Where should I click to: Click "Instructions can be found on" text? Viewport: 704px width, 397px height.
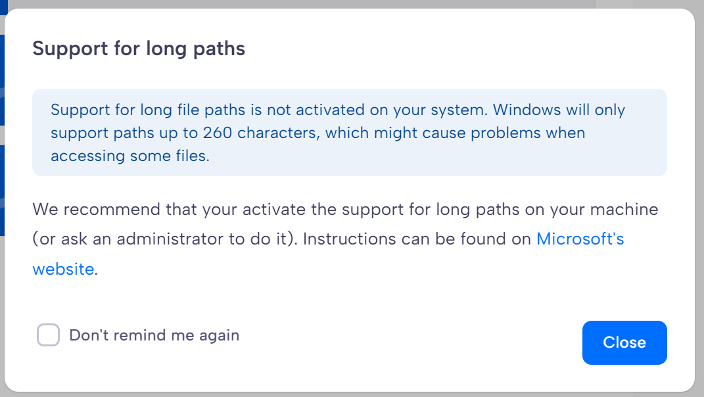click(x=417, y=239)
